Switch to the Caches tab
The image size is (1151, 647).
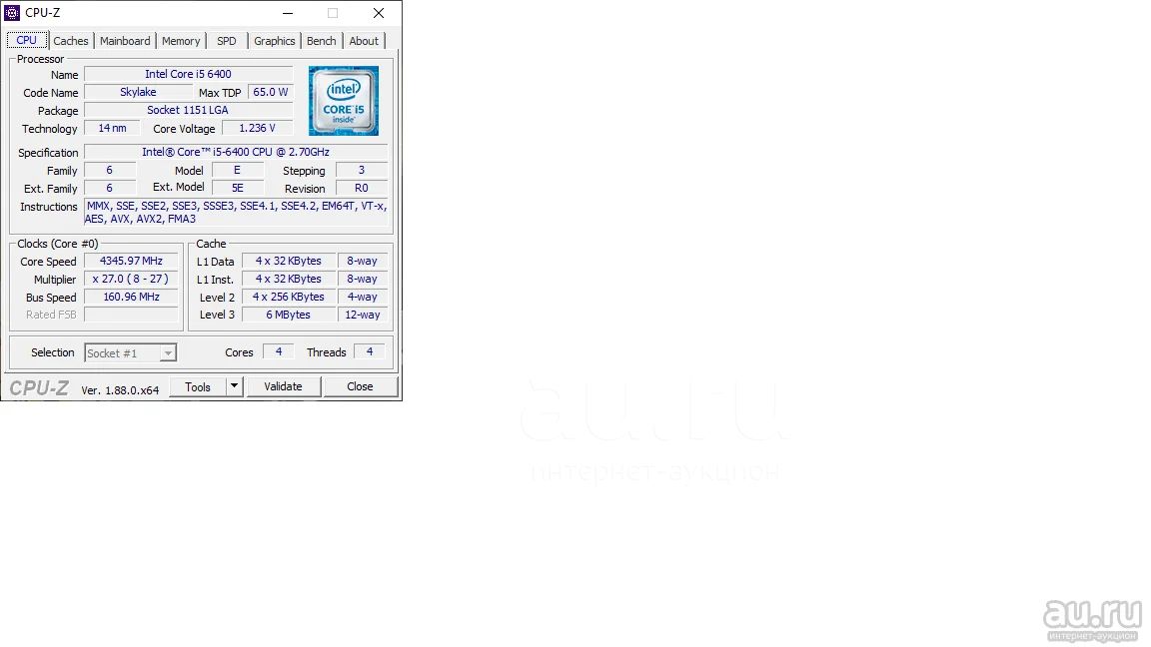[71, 41]
